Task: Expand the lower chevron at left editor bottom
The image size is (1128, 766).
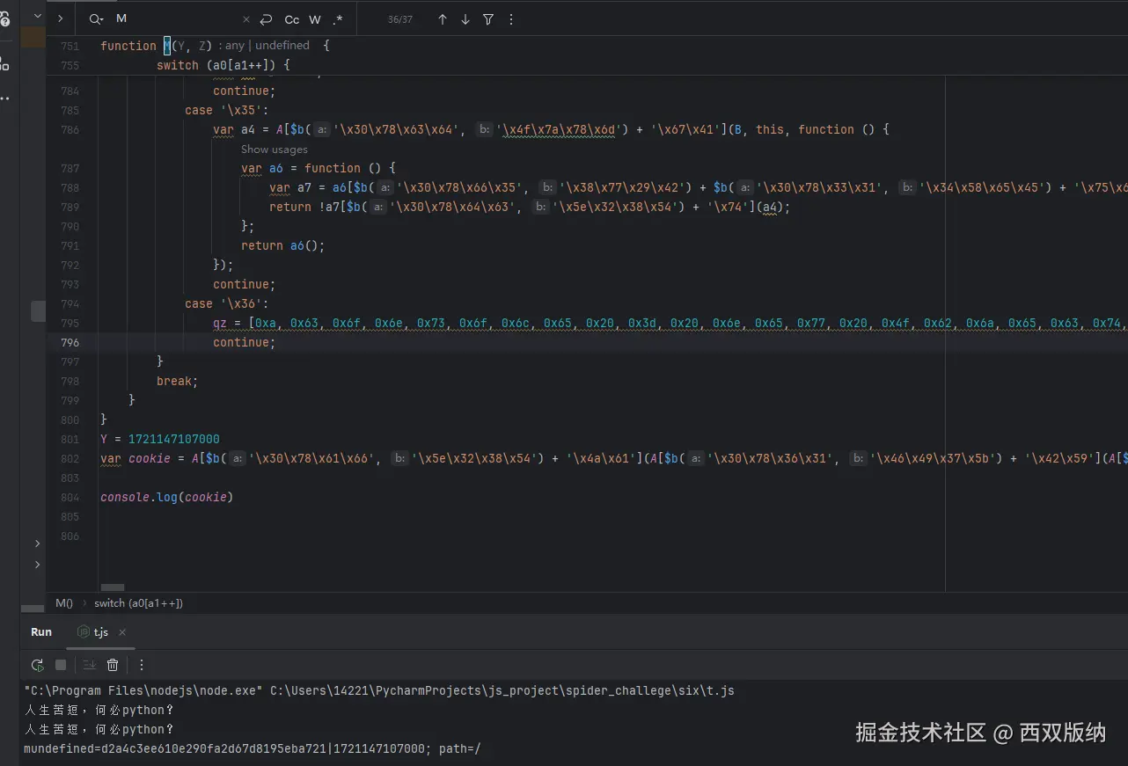Action: pos(37,565)
